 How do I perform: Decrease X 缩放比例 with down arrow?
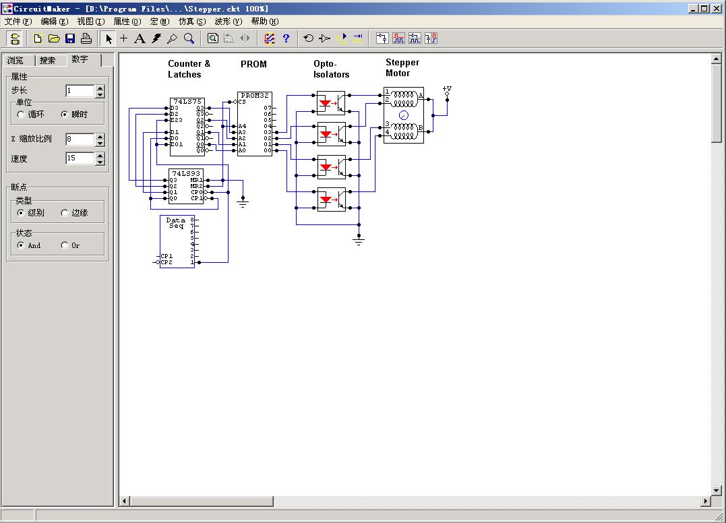[x=100, y=143]
